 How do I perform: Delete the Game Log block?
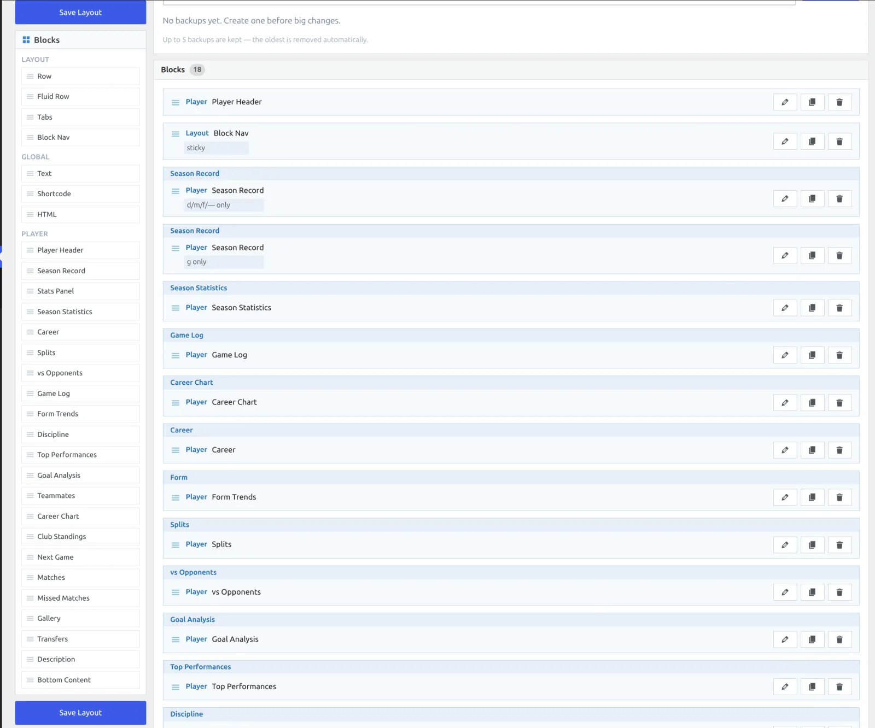[x=839, y=355]
